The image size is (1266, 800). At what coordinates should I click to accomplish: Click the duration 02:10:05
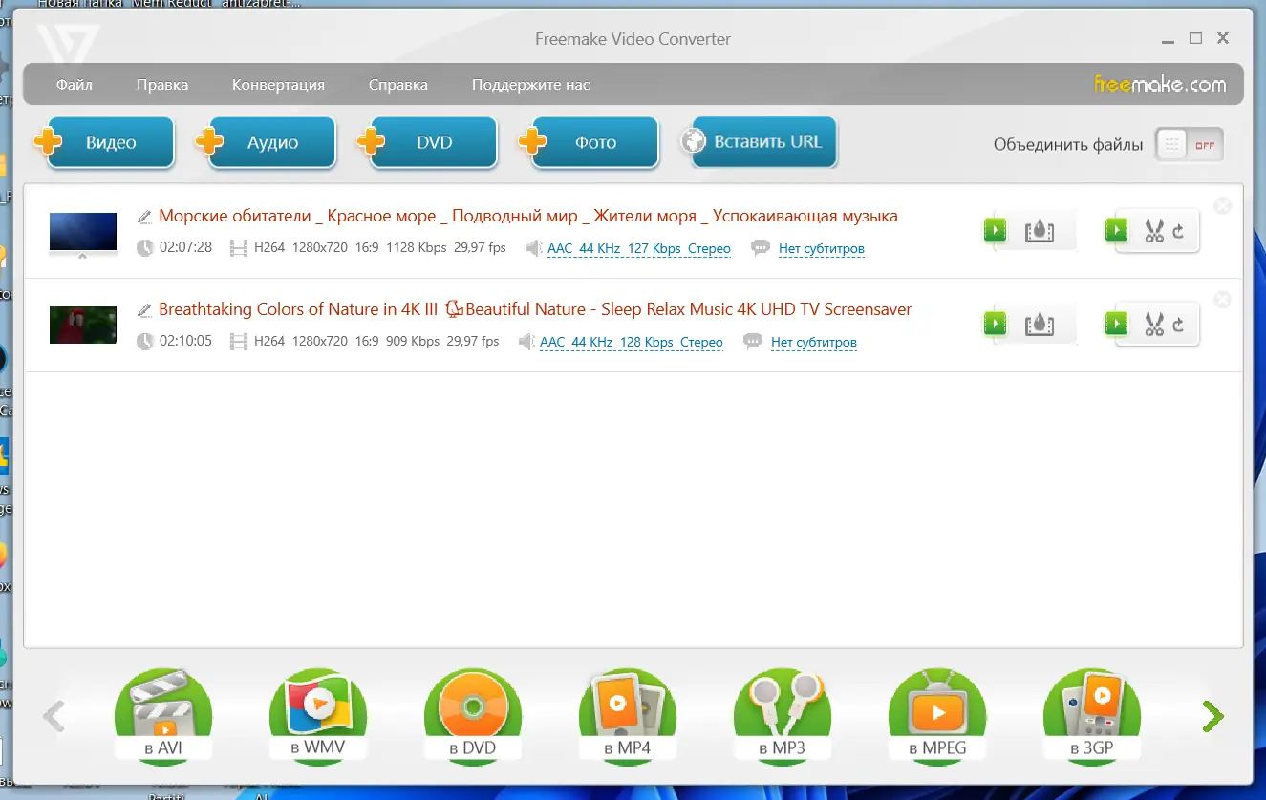point(185,342)
